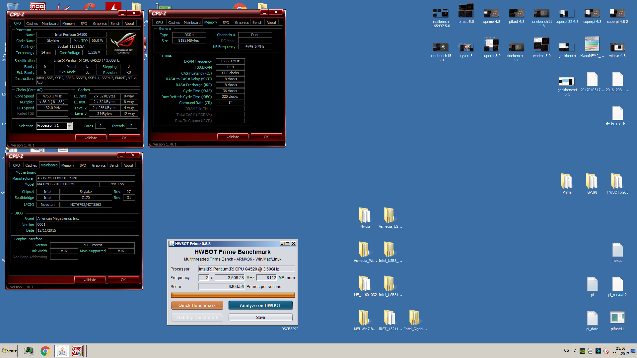637x358 pixels.
Task: Show hidden tray icons arrow
Action: tap(575, 351)
